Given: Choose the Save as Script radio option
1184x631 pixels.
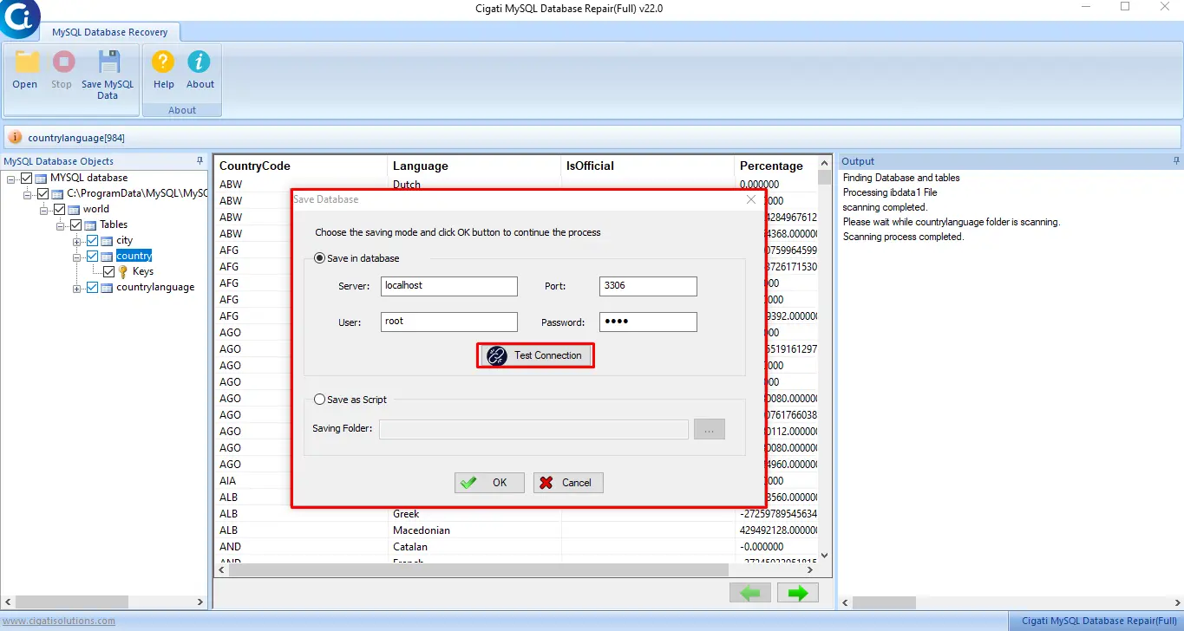Looking at the screenshot, I should 320,400.
